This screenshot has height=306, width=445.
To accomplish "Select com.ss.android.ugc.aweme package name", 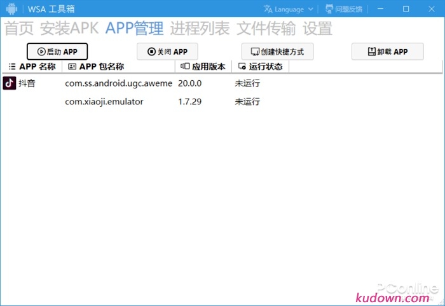I will 119,83.
